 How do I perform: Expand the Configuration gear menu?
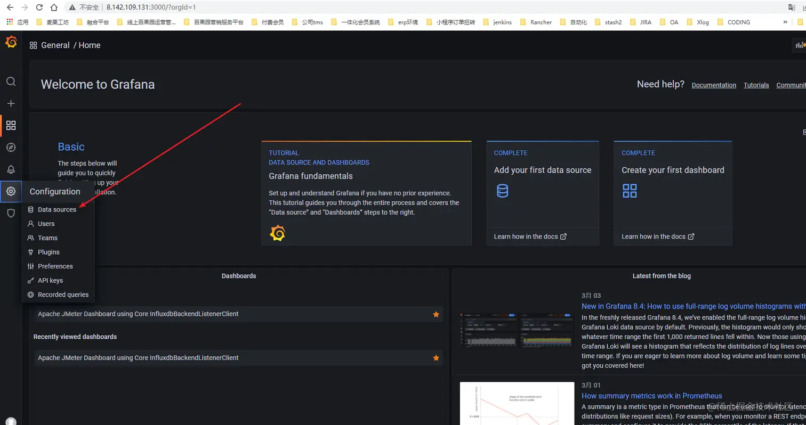coord(11,191)
